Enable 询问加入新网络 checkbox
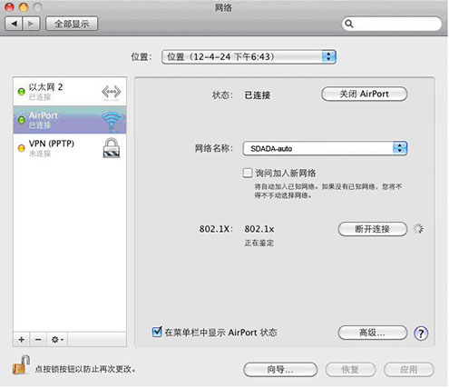Screen dimensions: 449x388 tap(248, 173)
